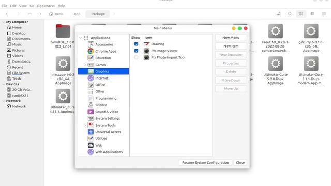Select the System Tools icon
Image resolution: width=331 pixels, height=186 pixels.
point(91,125)
